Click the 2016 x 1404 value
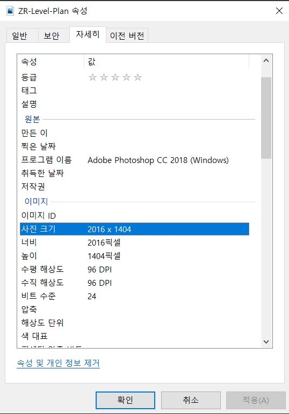289x414 pixels. 109,229
